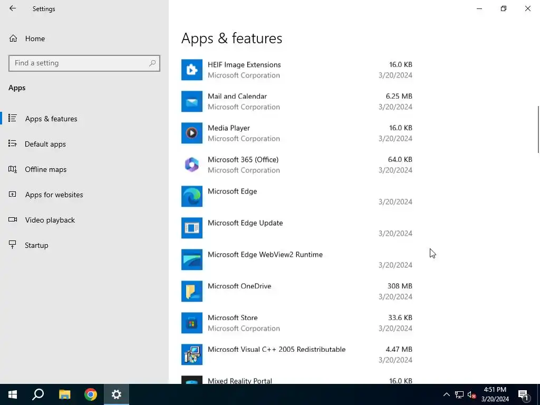The image size is (540, 405).
Task: Click the Microsoft Store app icon
Action: click(x=192, y=323)
